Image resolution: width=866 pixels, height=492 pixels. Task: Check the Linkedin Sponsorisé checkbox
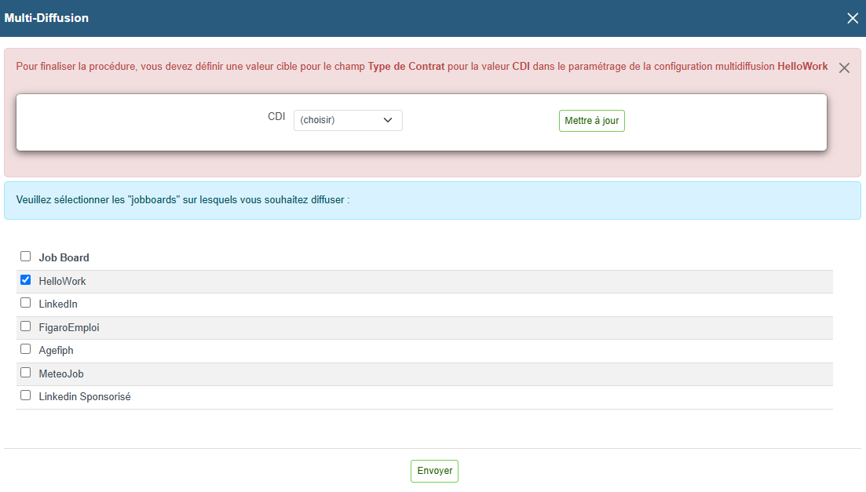click(x=25, y=395)
